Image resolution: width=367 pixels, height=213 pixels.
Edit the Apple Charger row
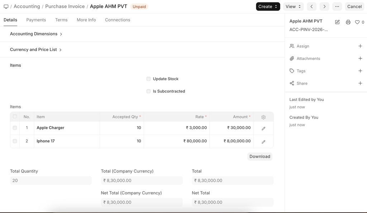click(263, 128)
